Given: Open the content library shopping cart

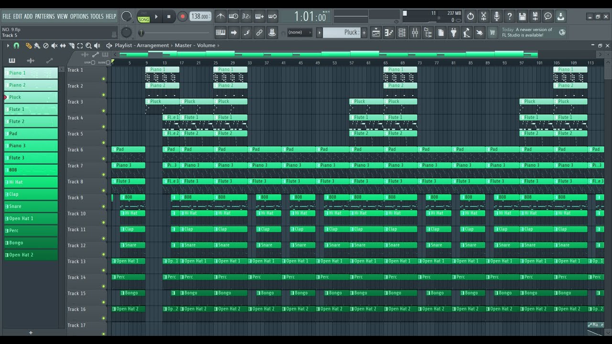Looking at the screenshot, I should 492,32.
